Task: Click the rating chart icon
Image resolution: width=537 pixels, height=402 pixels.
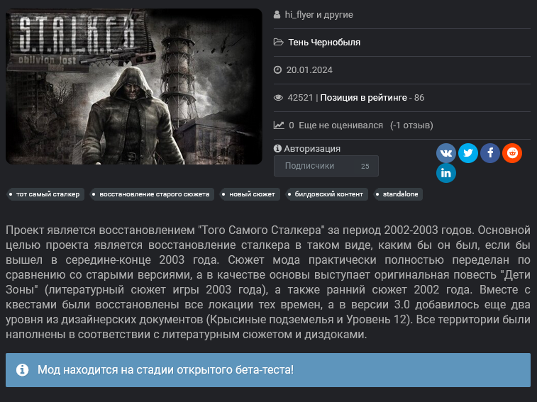Action: [279, 125]
